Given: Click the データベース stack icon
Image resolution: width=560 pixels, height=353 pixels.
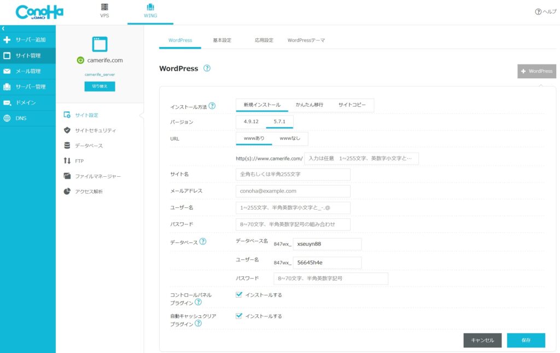Looking at the screenshot, I should pos(67,146).
